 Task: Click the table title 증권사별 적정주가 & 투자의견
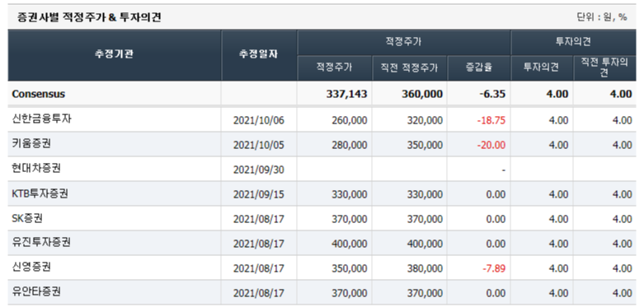pos(89,17)
